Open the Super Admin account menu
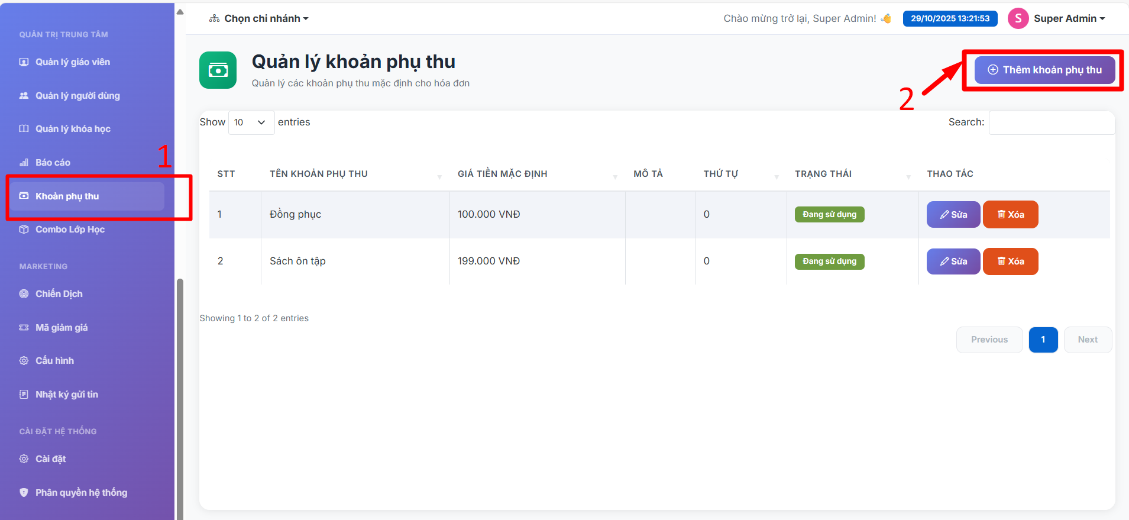 [1069, 18]
